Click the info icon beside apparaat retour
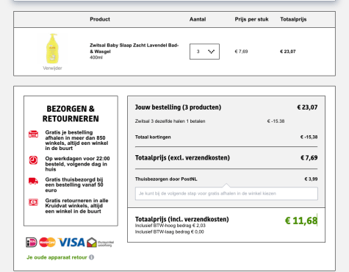Image resolution: width=349 pixels, height=272 pixels. pyautogui.click(x=91, y=257)
